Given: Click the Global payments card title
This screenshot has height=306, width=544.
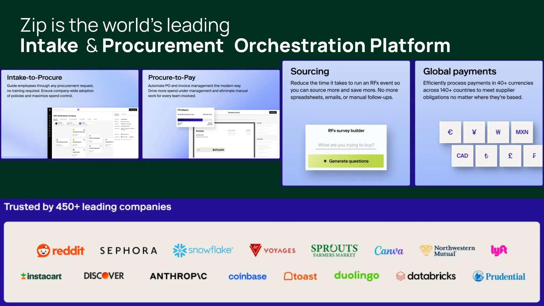Looking at the screenshot, I should tap(460, 71).
